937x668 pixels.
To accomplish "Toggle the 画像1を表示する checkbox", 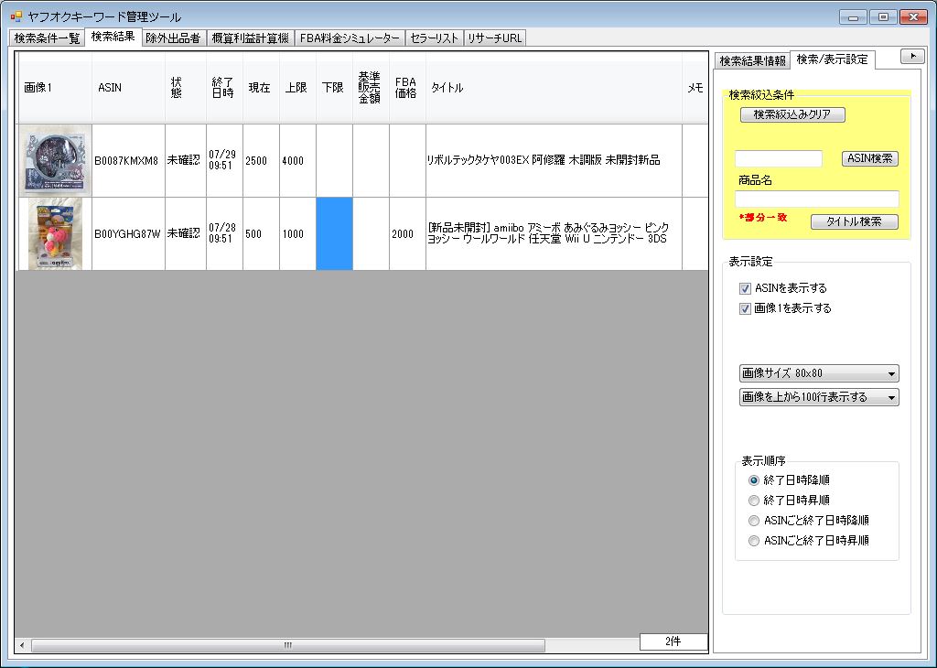I will [745, 309].
